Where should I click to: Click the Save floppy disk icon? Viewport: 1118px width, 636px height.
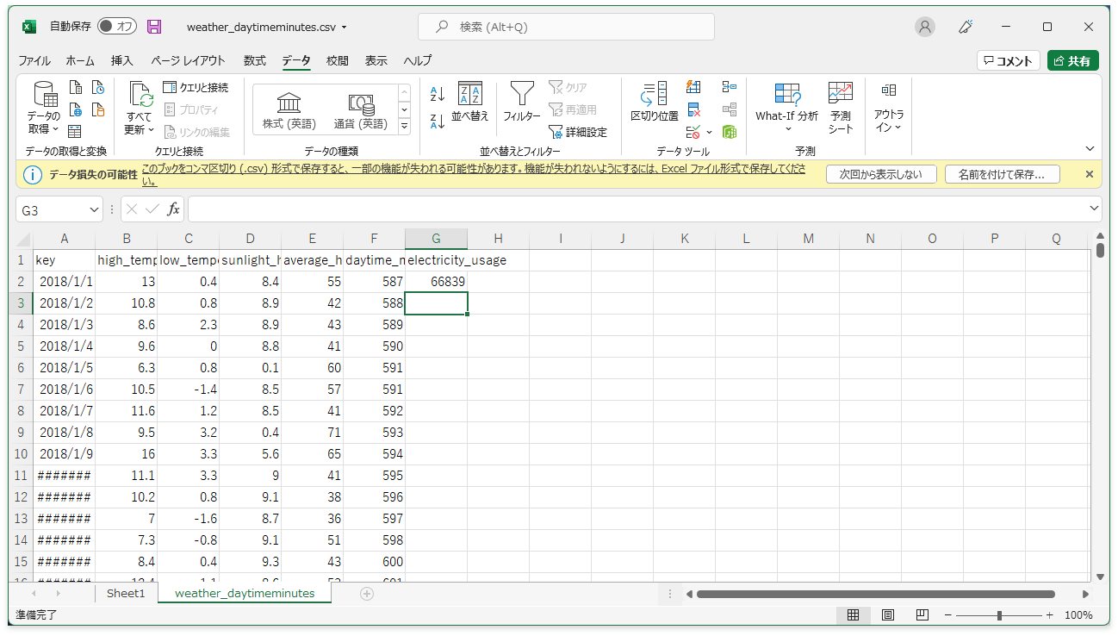point(154,27)
